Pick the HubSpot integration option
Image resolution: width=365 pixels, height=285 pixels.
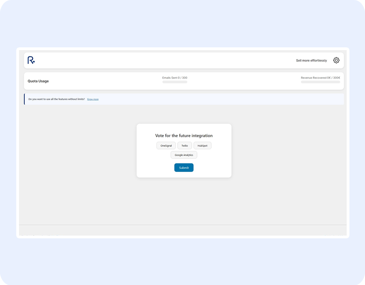point(202,146)
